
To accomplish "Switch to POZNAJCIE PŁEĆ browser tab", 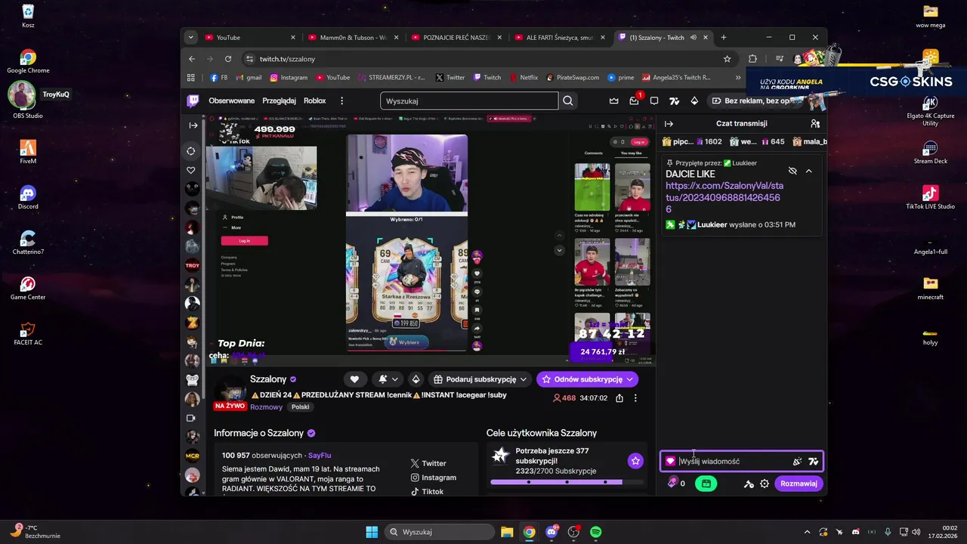I will click(x=456, y=37).
